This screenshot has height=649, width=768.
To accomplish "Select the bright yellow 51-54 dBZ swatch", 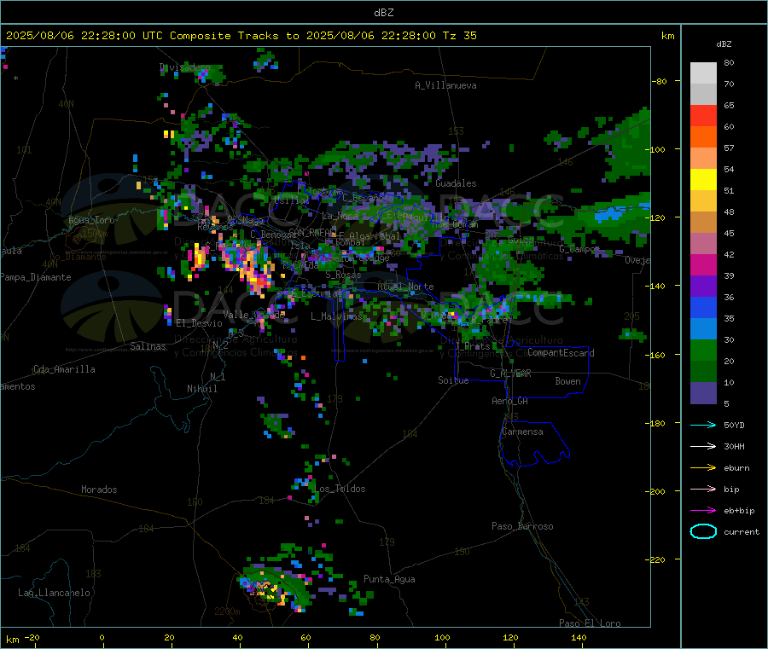I will coord(703,180).
